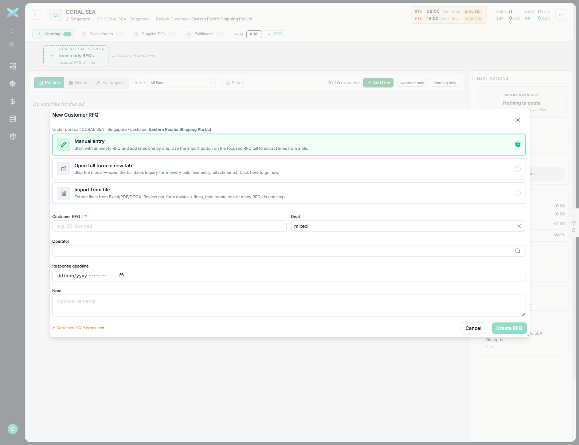579x445 pixels.
Task: Open the Sales Orders step tab
Action: 102,34
